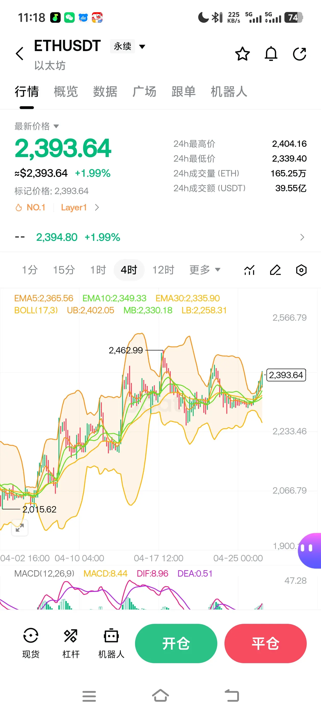The image size is (321, 715).
Task: Tap the green 开仓 open position button
Action: tap(176, 643)
